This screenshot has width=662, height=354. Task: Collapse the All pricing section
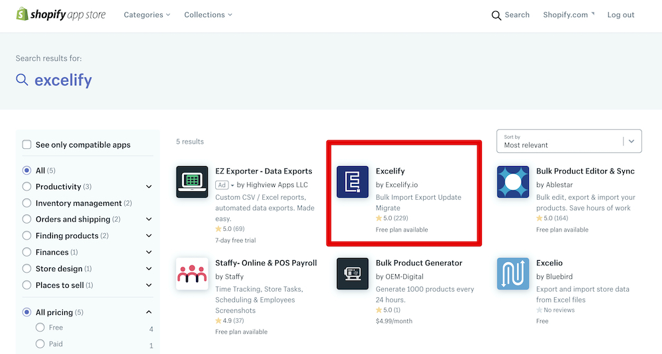[x=148, y=312]
